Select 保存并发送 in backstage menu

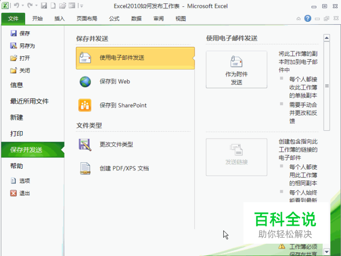pos(33,150)
